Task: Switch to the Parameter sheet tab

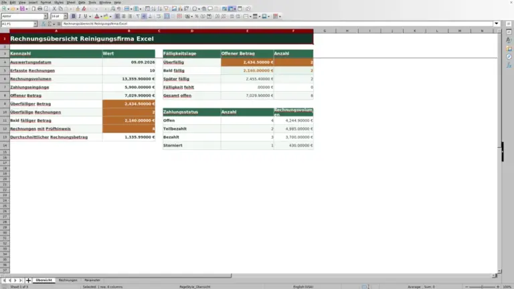Action: tap(92, 280)
